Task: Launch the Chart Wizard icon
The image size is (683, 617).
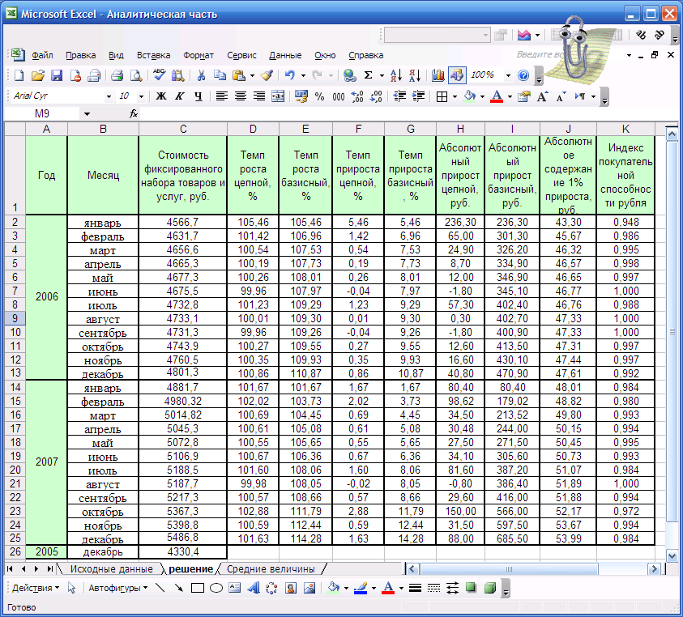Action: (x=438, y=75)
